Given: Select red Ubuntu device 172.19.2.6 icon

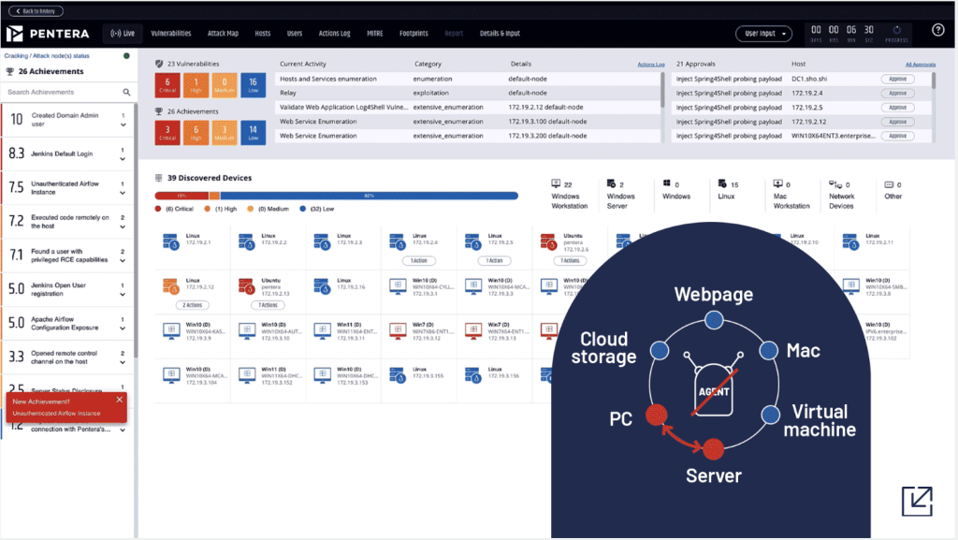Looking at the screenshot, I should coord(548,241).
